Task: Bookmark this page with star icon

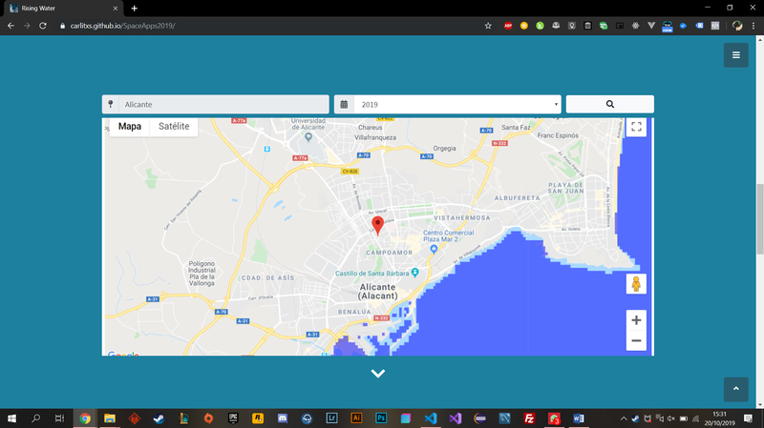Action: 488,26
